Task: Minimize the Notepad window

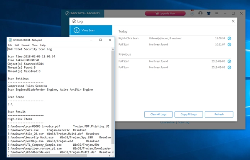Action: [x=91, y=40]
